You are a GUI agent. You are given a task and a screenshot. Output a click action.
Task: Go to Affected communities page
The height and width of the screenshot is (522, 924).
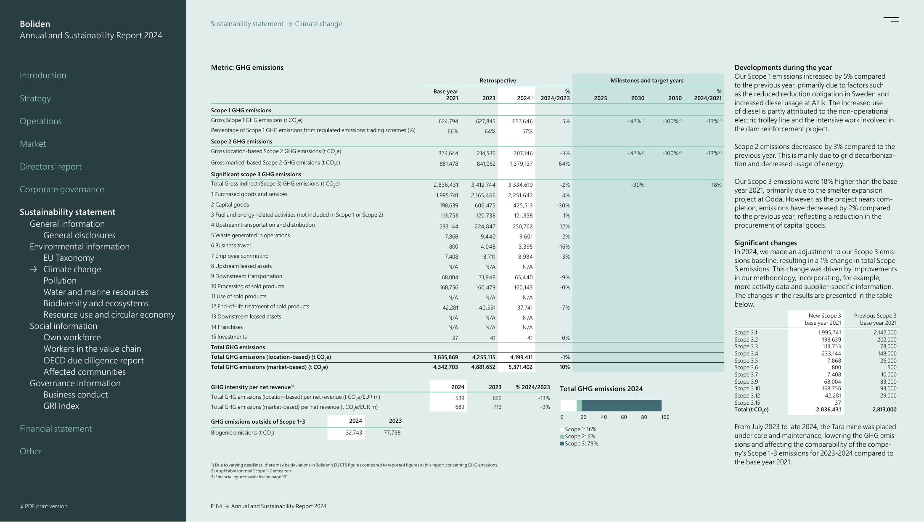pos(85,372)
